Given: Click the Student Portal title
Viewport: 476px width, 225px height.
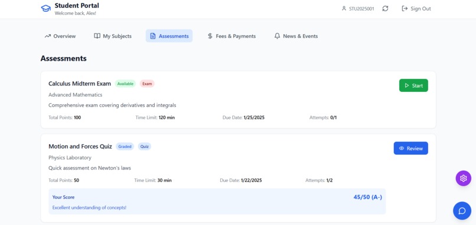Looking at the screenshot, I should click(77, 5).
